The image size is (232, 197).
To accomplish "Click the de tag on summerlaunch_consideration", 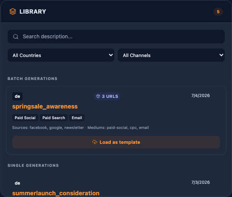I will pos(17,183).
